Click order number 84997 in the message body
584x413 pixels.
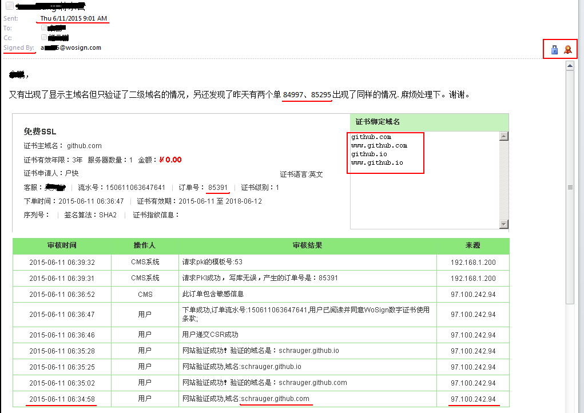[x=293, y=94]
